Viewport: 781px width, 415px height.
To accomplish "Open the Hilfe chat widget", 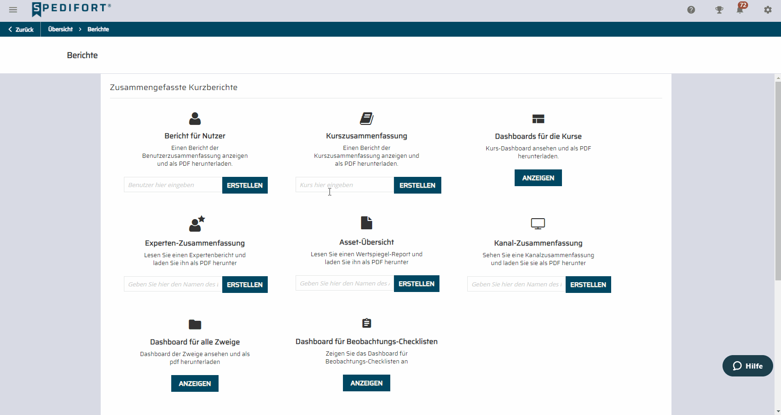I will pos(748,366).
